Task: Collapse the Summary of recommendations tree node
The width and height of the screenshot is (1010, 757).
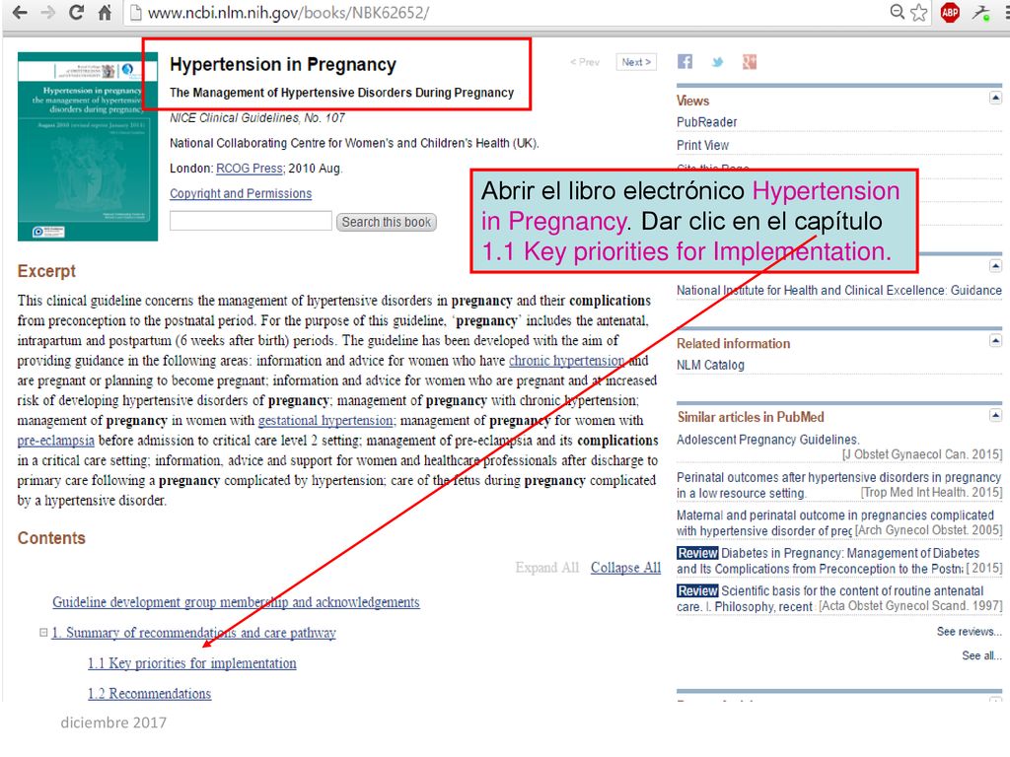Action: pos(43,632)
